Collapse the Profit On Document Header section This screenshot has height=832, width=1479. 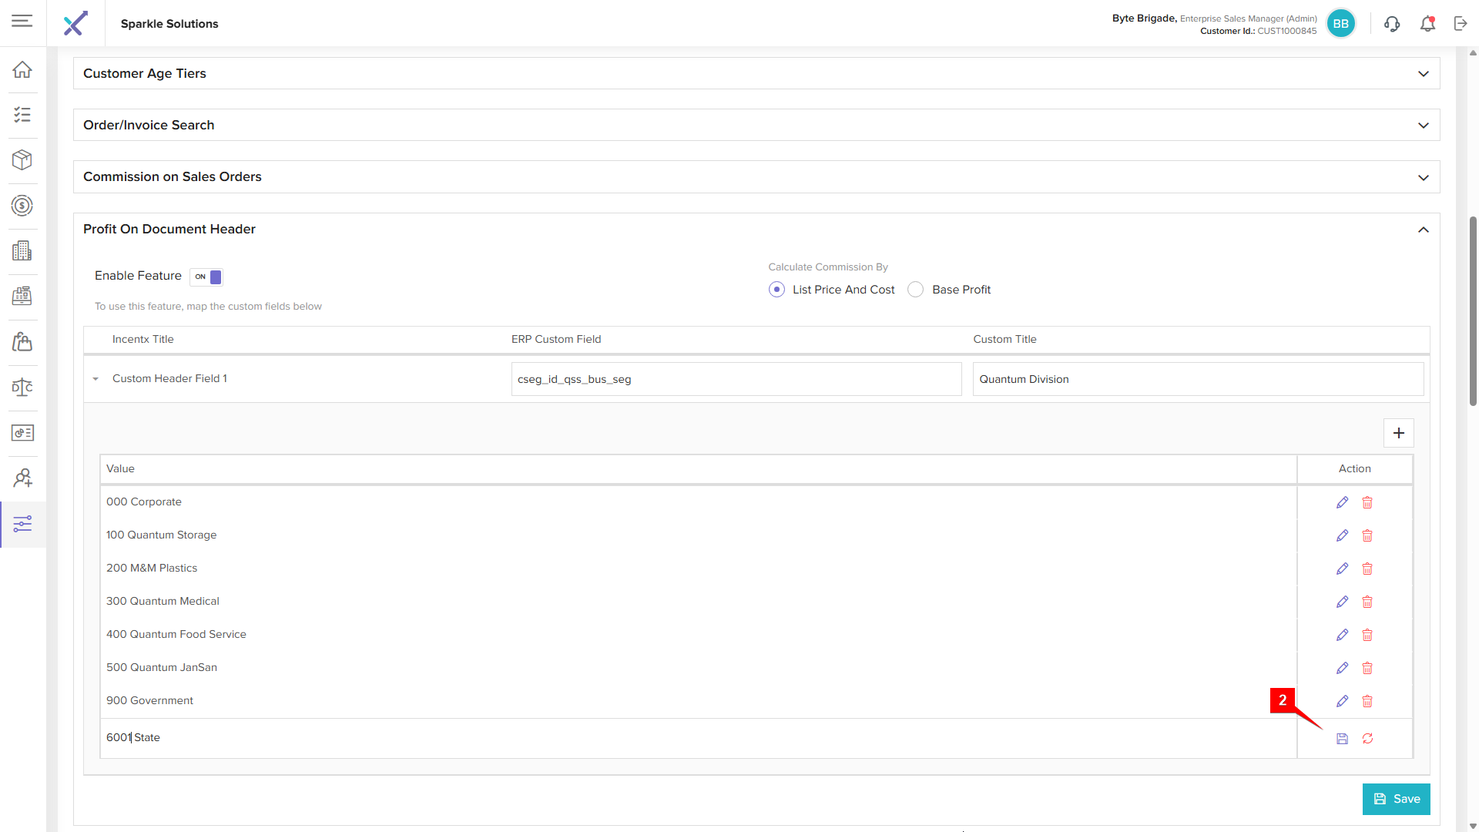[1423, 230]
